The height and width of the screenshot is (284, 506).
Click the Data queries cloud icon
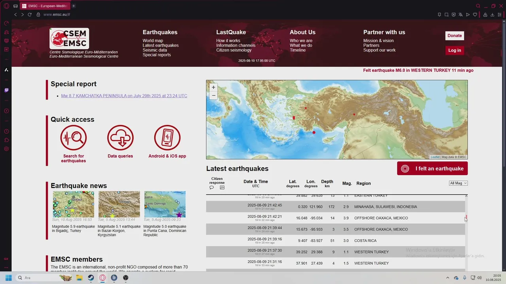tap(120, 138)
